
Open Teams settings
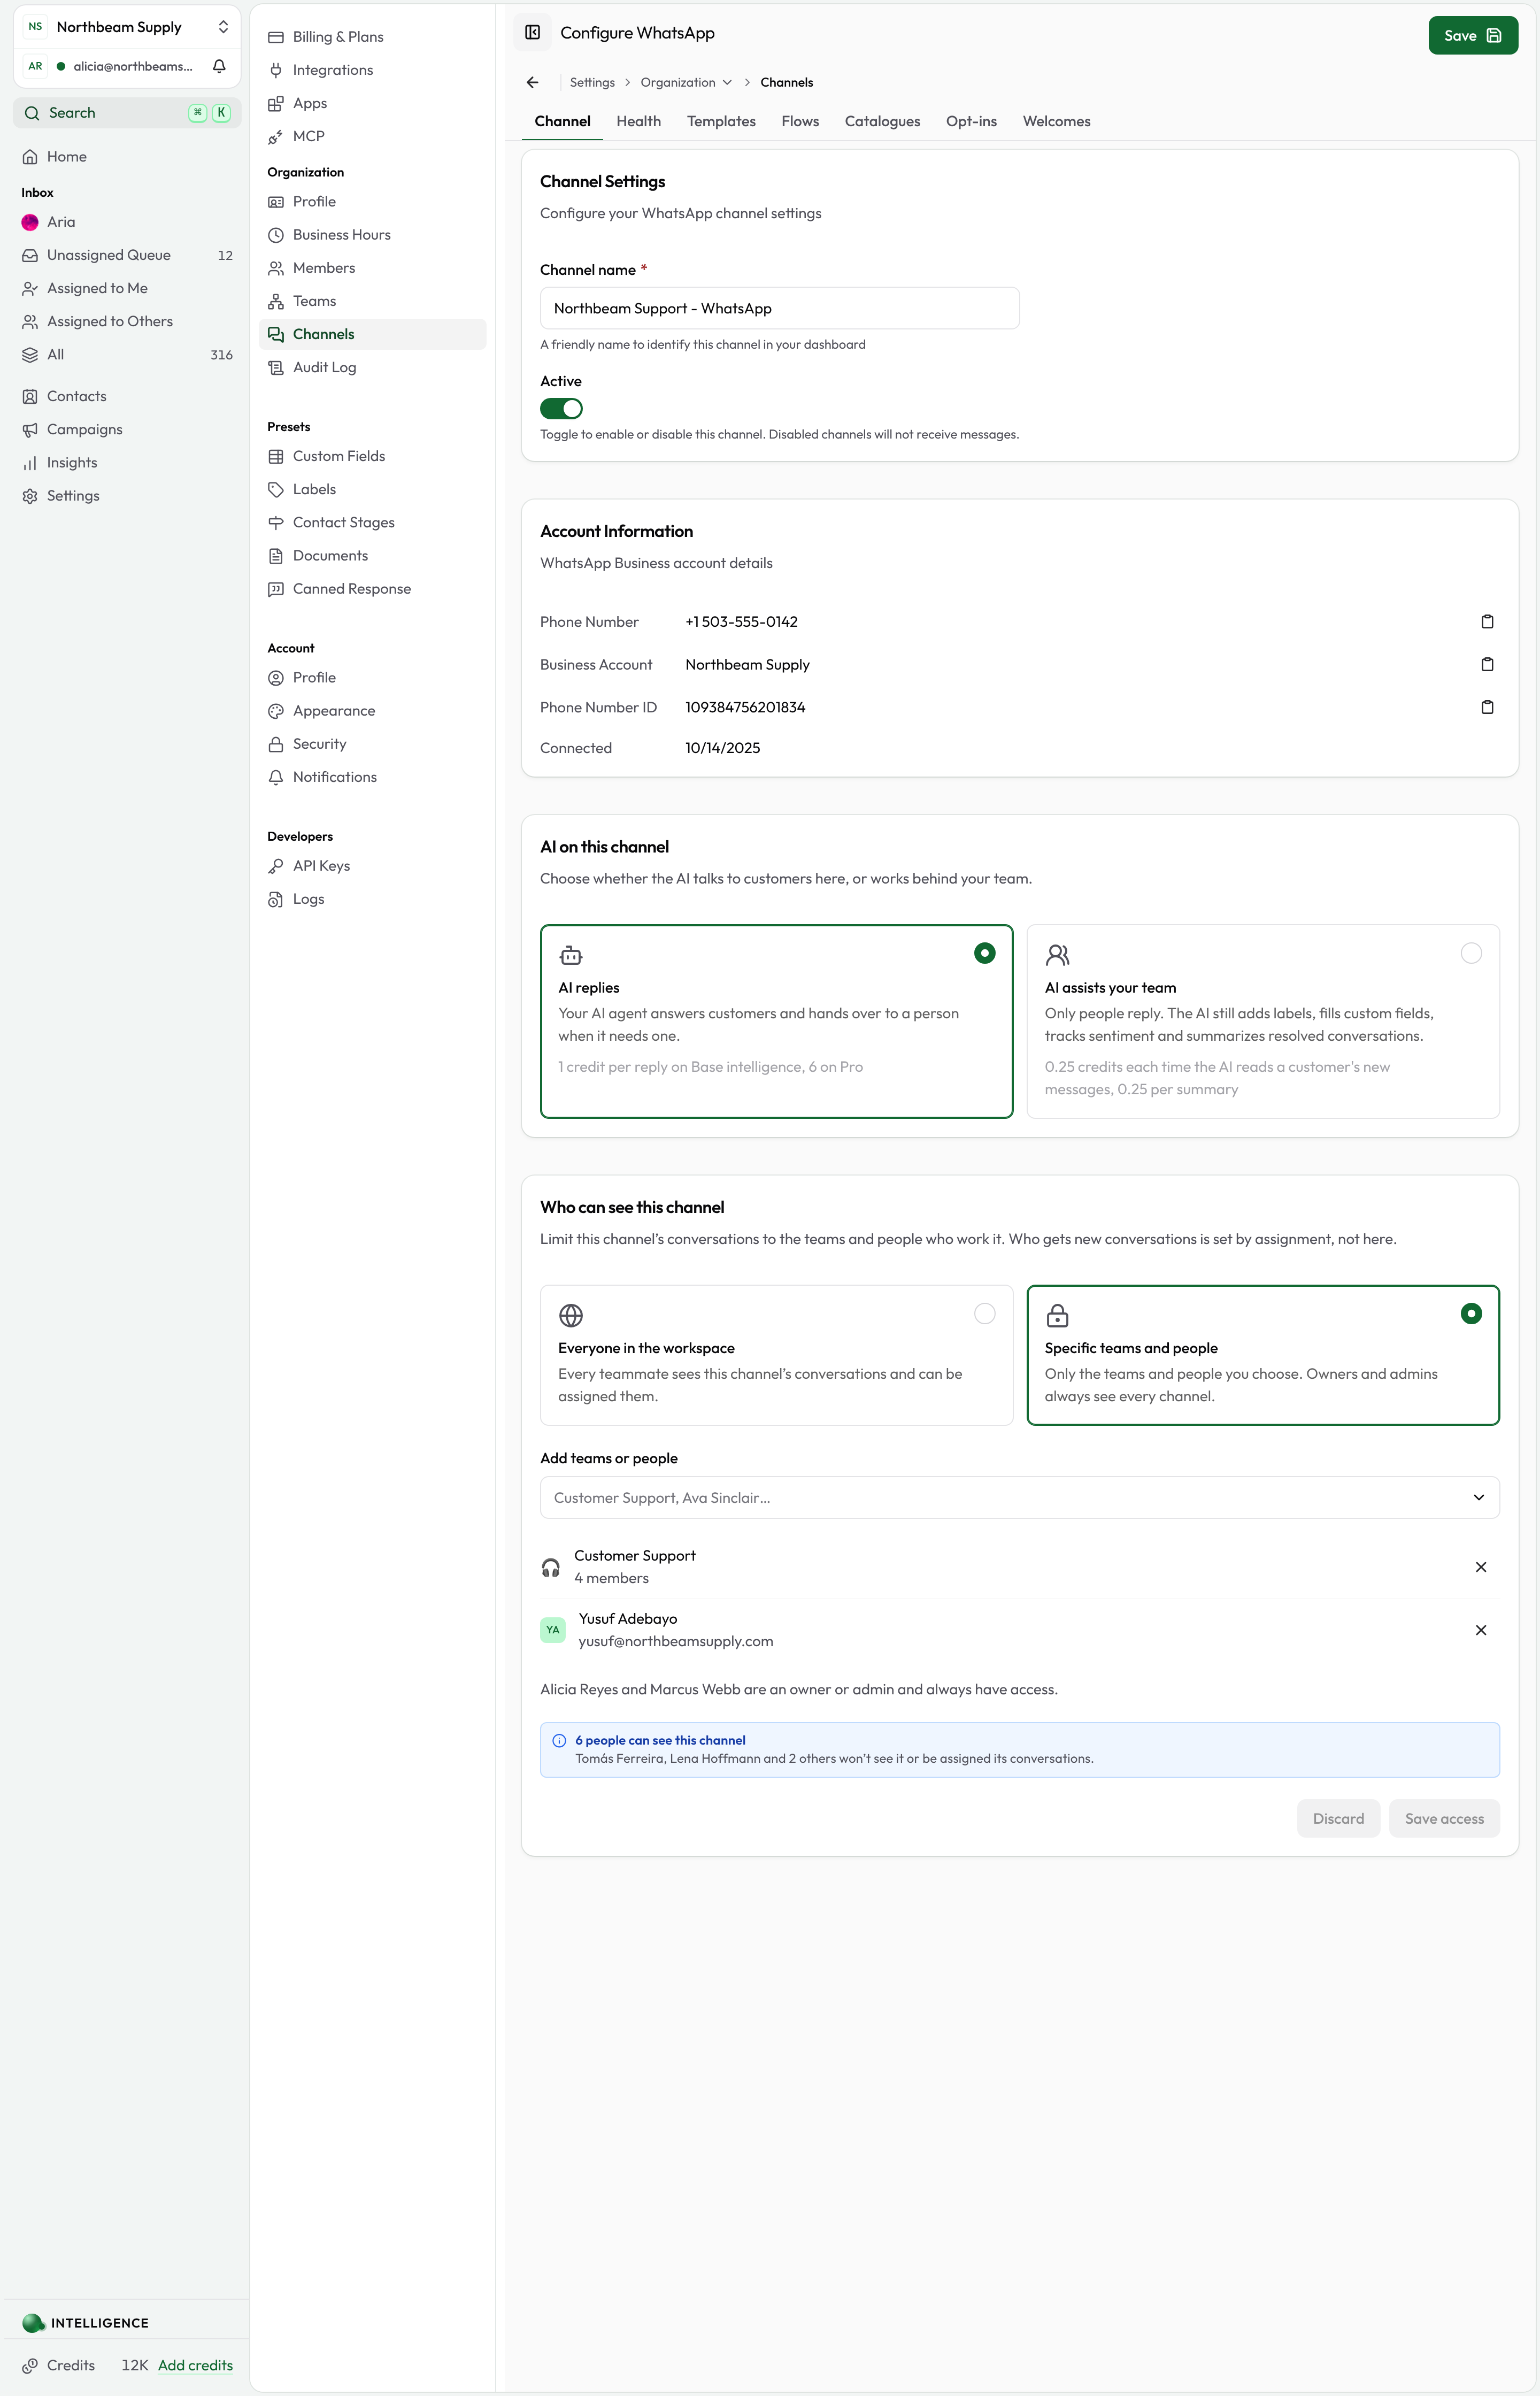(372, 301)
